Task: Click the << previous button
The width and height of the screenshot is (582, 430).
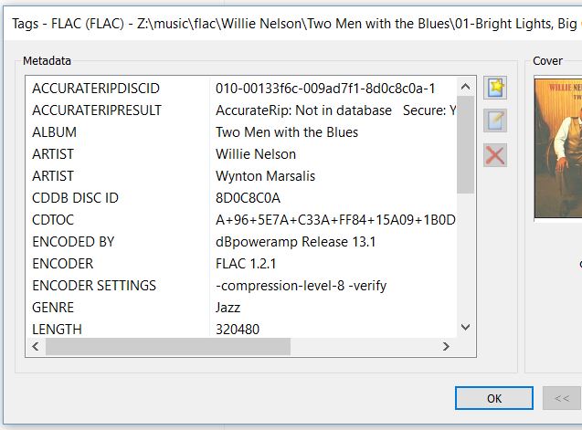Action: tap(561, 398)
